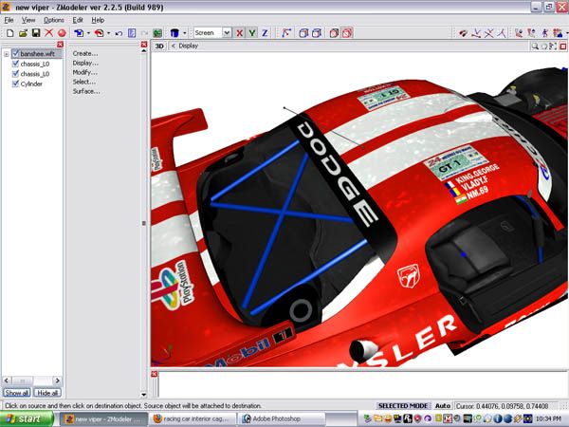
Task: Click the Undo arrow icon
Action: (119, 32)
